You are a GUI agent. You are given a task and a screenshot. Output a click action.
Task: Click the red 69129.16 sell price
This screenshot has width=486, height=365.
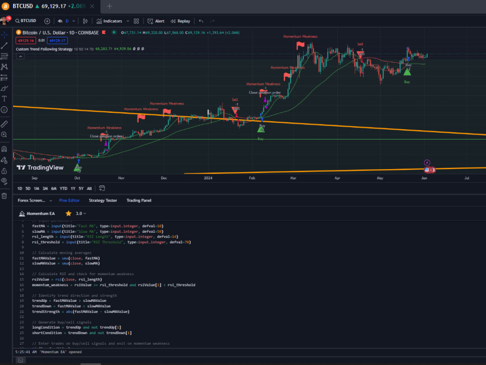(25, 40)
